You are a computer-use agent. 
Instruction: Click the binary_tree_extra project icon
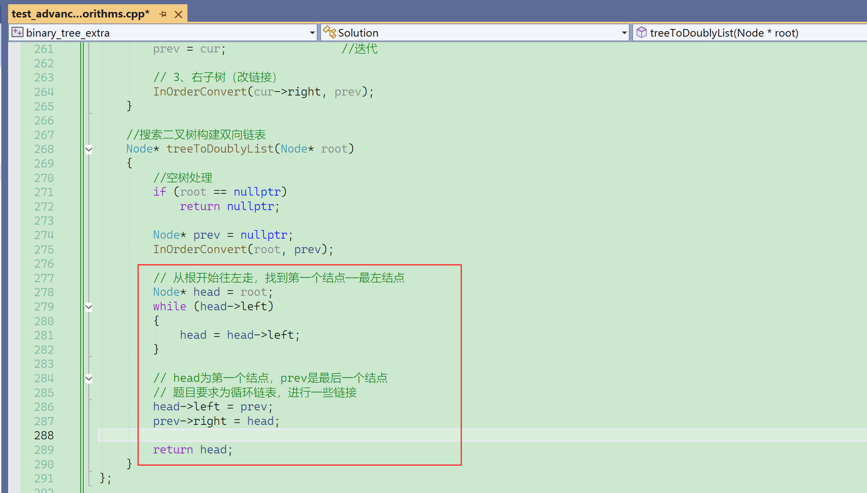pos(18,32)
